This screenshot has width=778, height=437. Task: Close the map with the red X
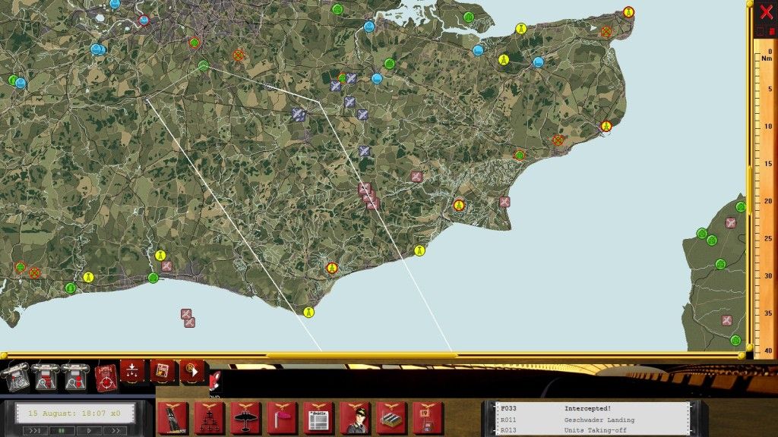coord(766,12)
